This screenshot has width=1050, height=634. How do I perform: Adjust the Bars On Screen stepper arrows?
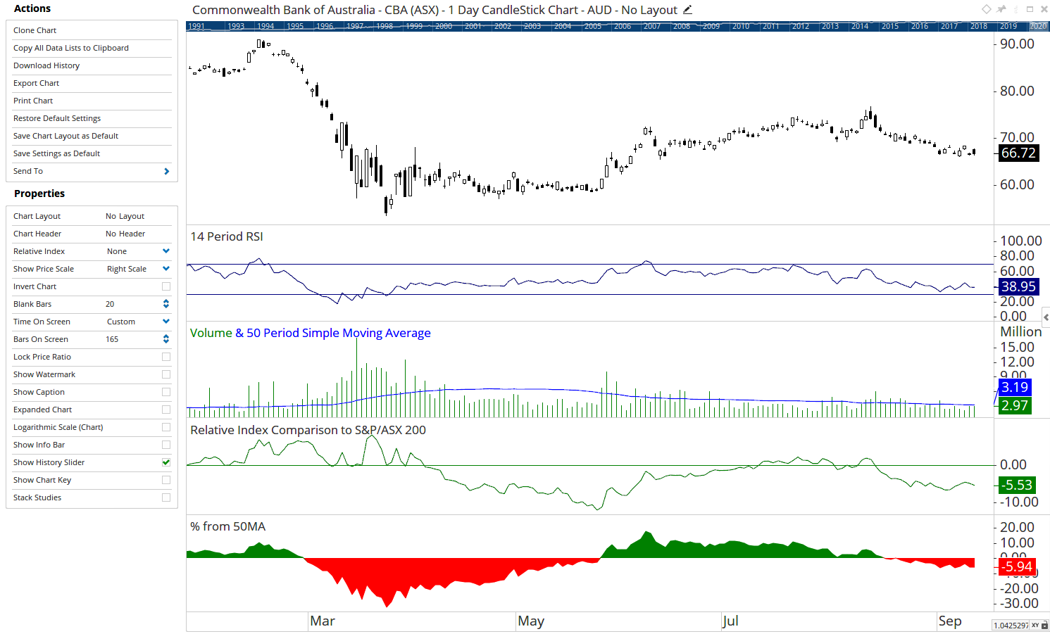tap(166, 339)
